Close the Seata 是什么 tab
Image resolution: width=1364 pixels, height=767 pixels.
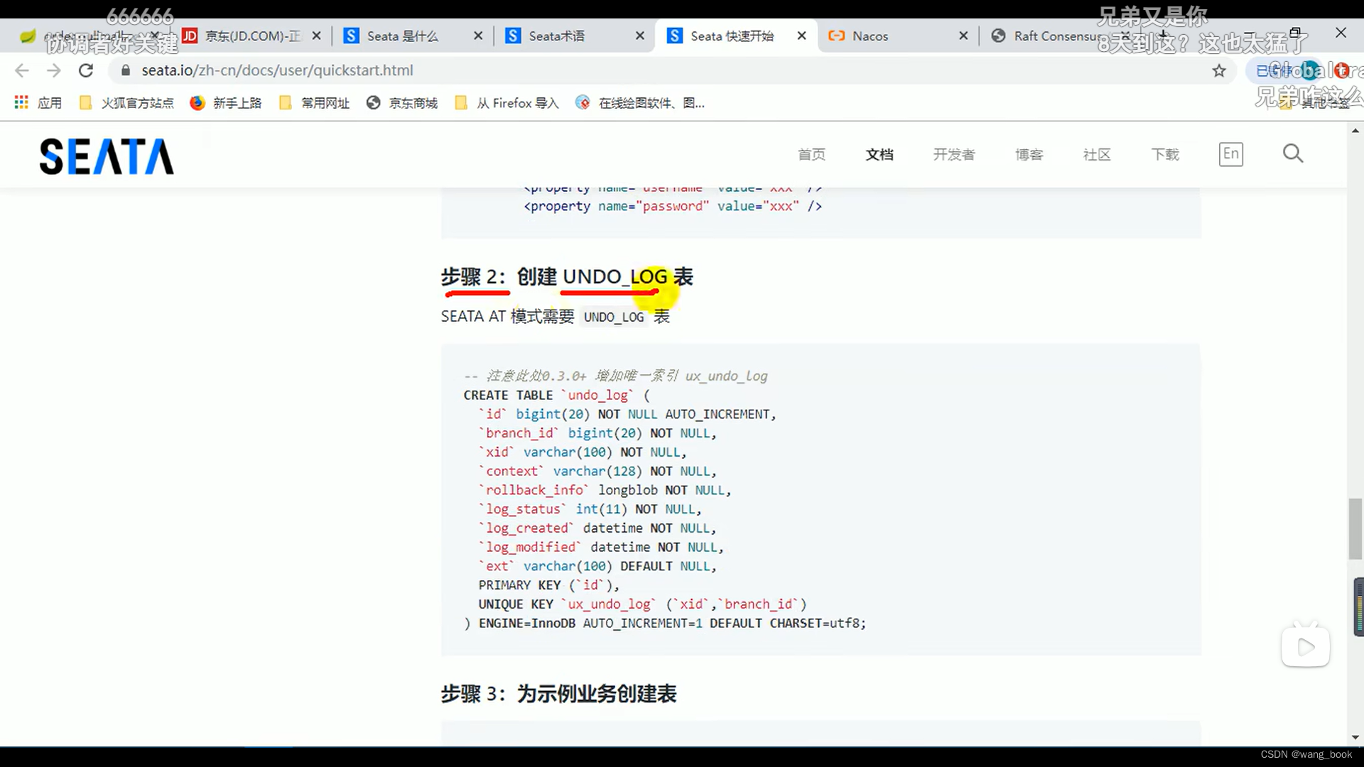click(x=478, y=36)
